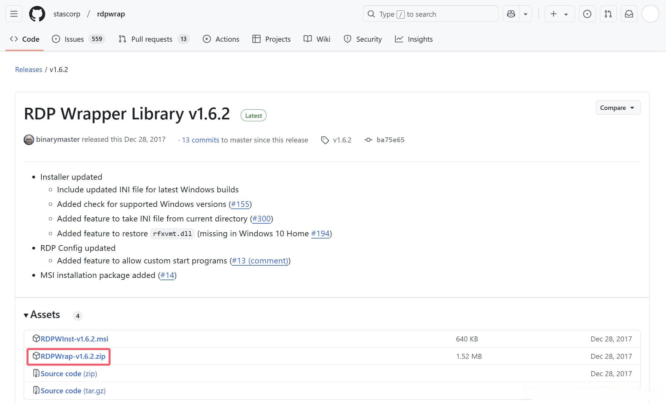Open the Compare dropdown
666x404 pixels.
(618, 108)
